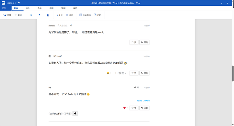234x126 pixels.
Task: Open the mMink user profile
Action: (x=52, y=26)
